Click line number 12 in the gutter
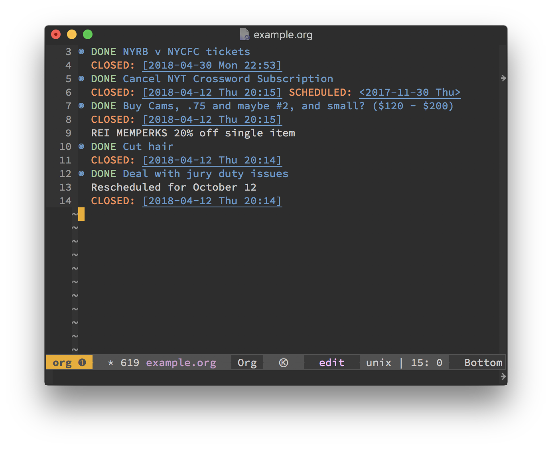The width and height of the screenshot is (552, 449). (65, 174)
